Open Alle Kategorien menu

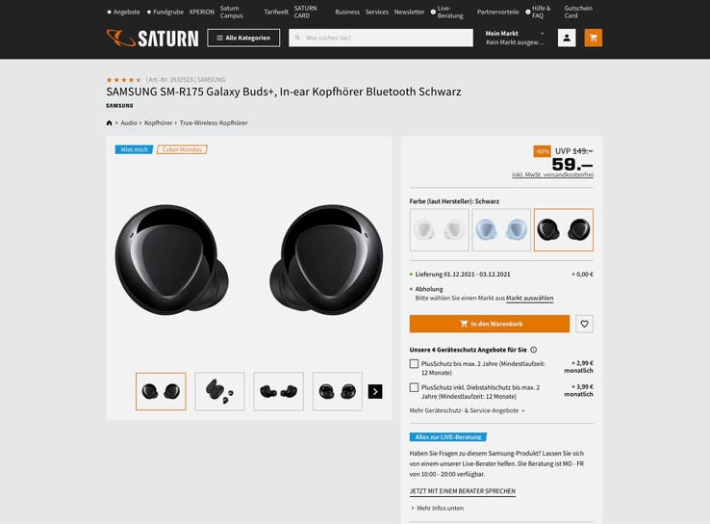[243, 39]
